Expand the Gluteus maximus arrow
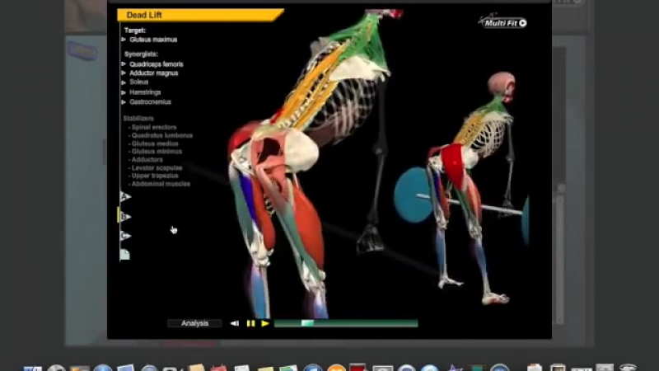Viewport: 659px width, 371px height. click(x=124, y=40)
